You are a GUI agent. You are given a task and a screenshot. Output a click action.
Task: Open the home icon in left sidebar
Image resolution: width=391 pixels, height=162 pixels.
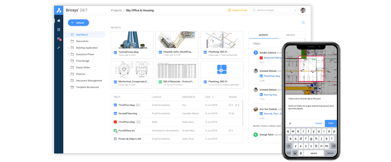(x=59, y=21)
